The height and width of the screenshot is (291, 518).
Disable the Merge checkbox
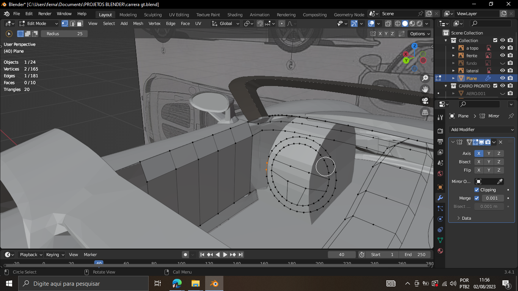pyautogui.click(x=477, y=198)
